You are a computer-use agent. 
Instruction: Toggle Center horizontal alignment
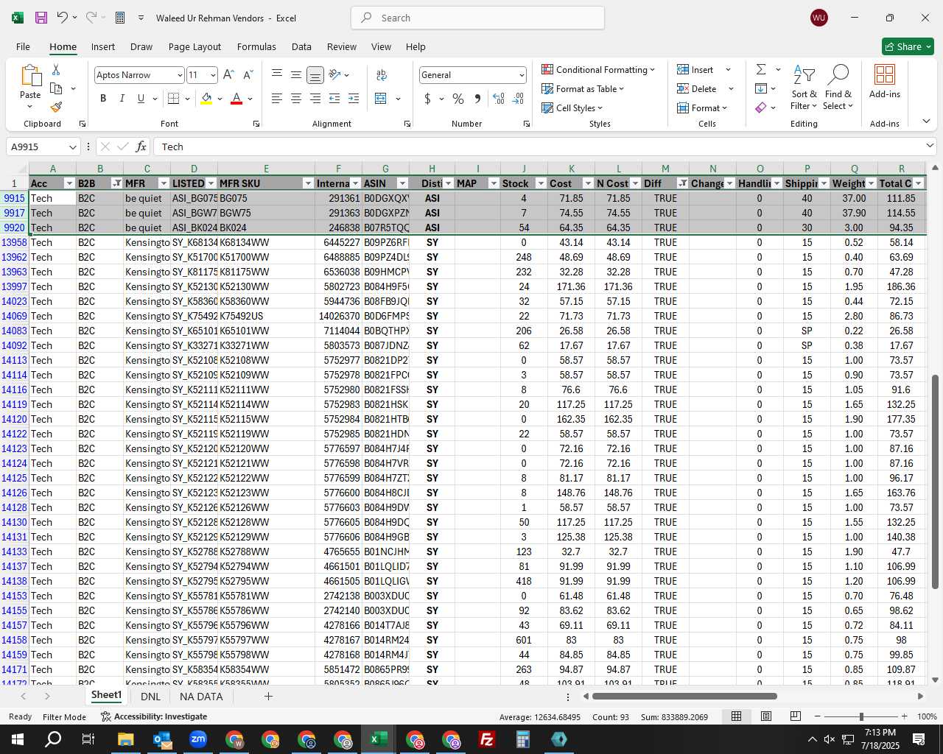tap(295, 98)
